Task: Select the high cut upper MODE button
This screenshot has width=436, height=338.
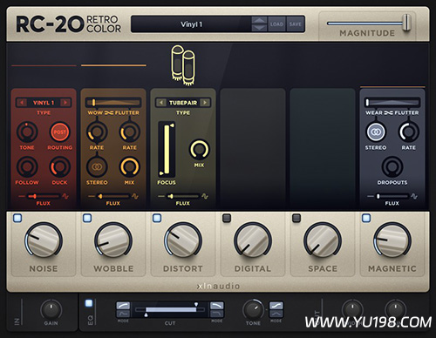Action: coord(217,306)
